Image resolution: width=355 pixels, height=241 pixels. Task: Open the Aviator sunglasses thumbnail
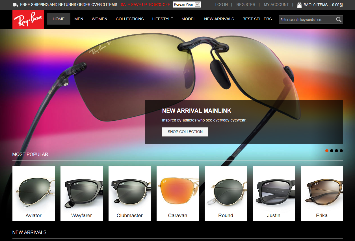point(34,194)
